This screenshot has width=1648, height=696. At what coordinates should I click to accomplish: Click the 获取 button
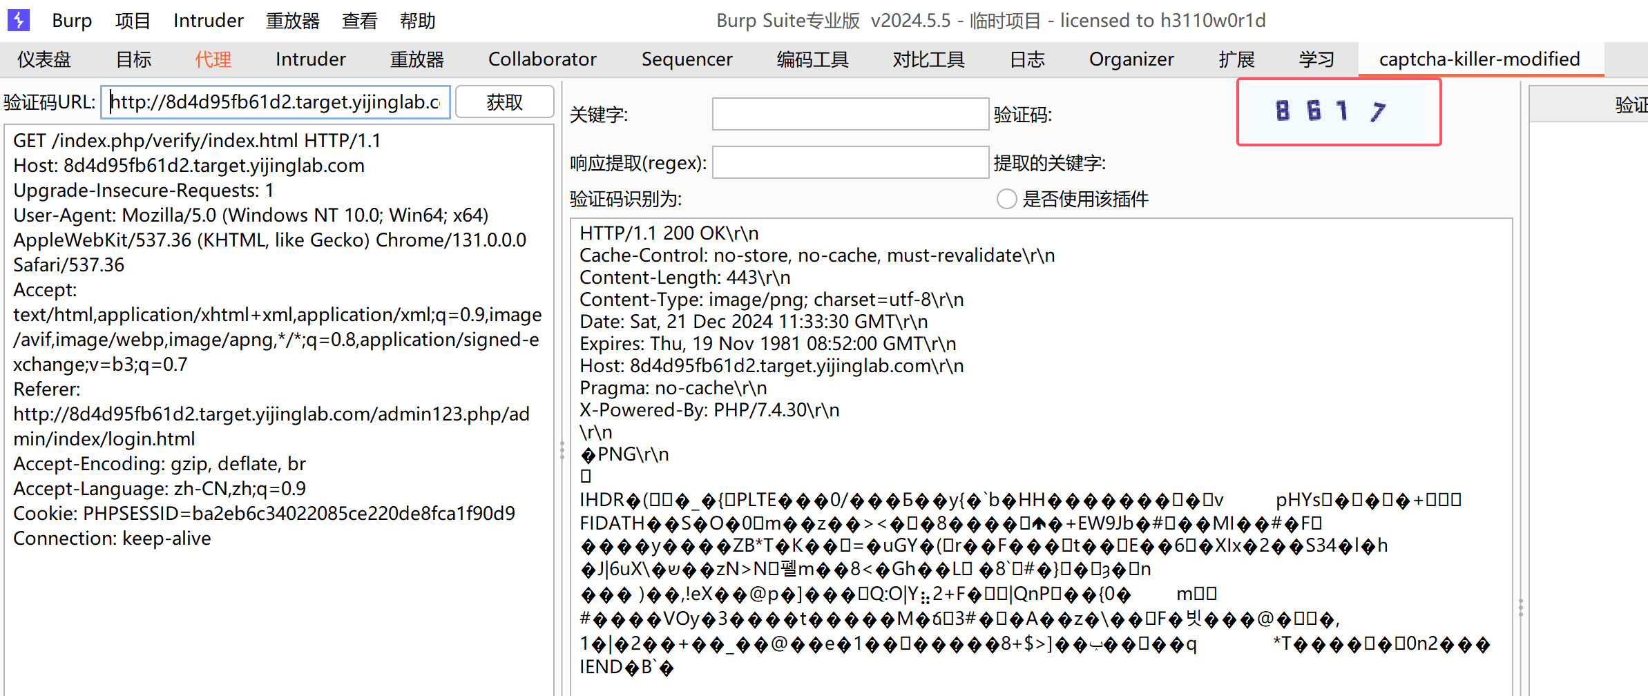pyautogui.click(x=505, y=102)
